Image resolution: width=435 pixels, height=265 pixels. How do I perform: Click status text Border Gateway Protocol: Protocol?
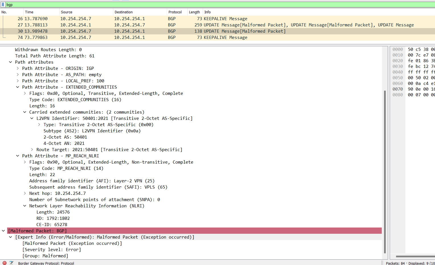click(46, 263)
